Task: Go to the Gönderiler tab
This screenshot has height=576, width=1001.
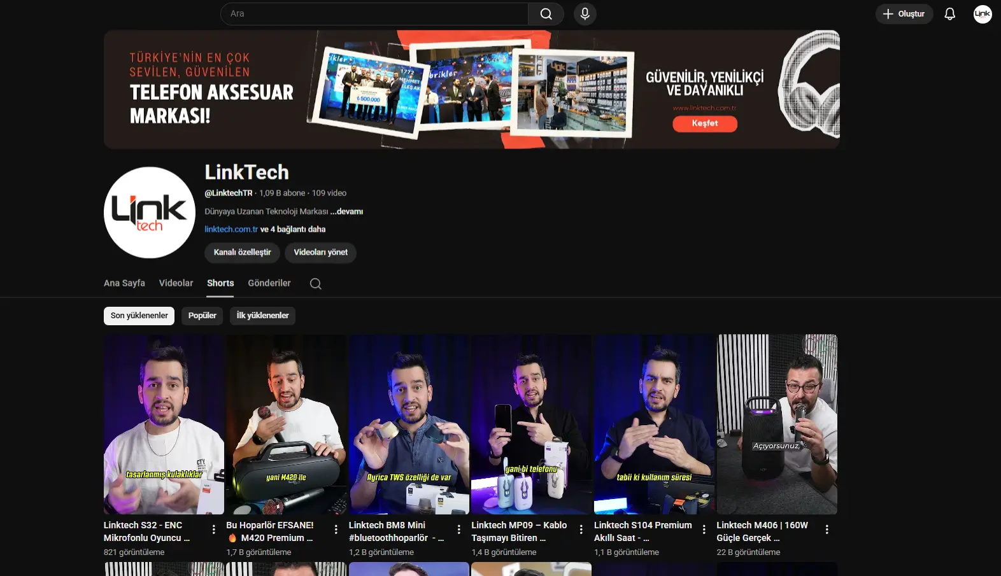Action: click(269, 283)
